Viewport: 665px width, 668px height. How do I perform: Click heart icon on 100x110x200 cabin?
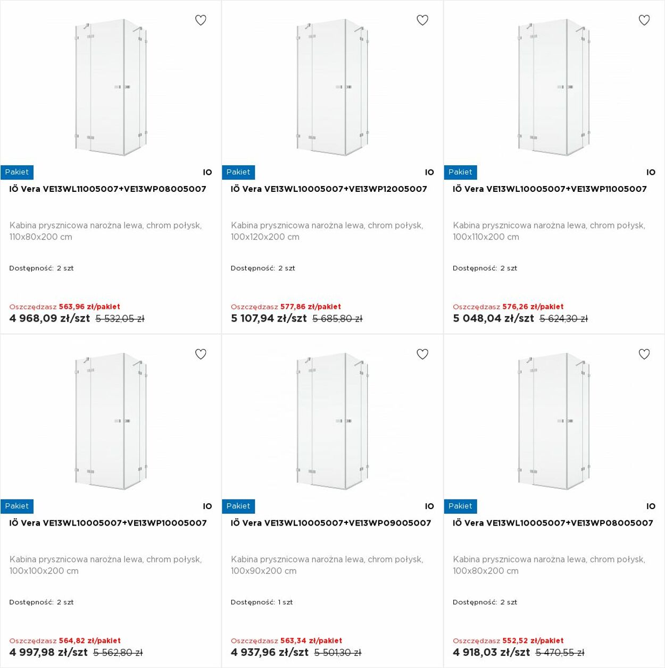click(644, 20)
